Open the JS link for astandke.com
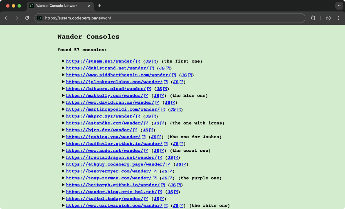 coord(156,123)
